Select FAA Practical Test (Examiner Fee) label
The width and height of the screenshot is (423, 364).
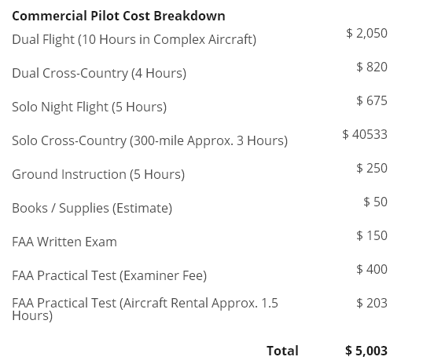(x=109, y=275)
